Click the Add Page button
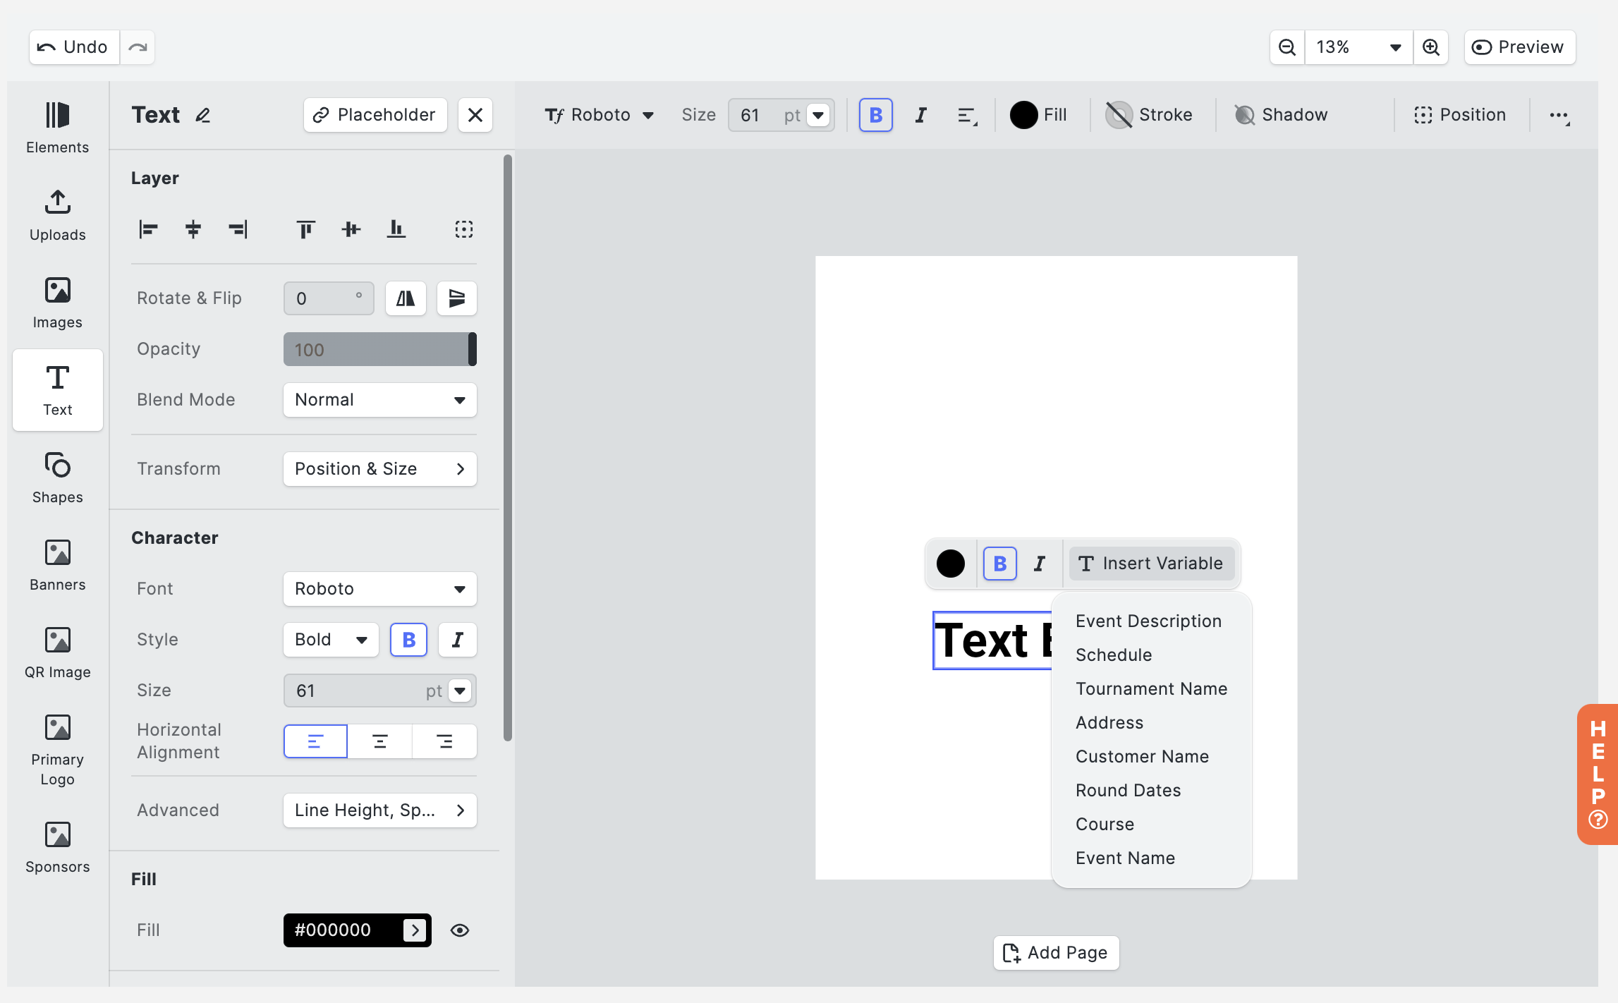This screenshot has width=1618, height=1003. tap(1056, 953)
